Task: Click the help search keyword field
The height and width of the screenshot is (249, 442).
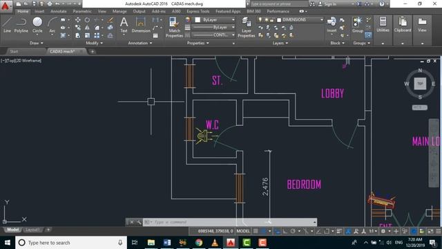Action: click(x=279, y=4)
